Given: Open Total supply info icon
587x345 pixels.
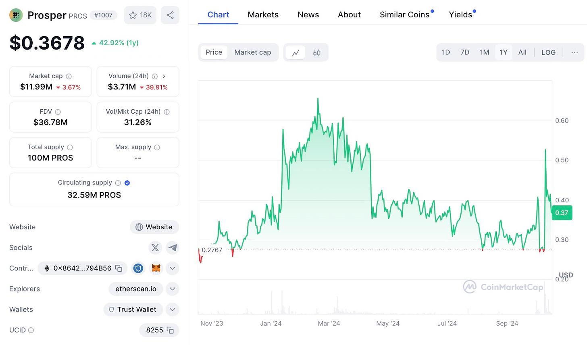Looking at the screenshot, I should 70,147.
